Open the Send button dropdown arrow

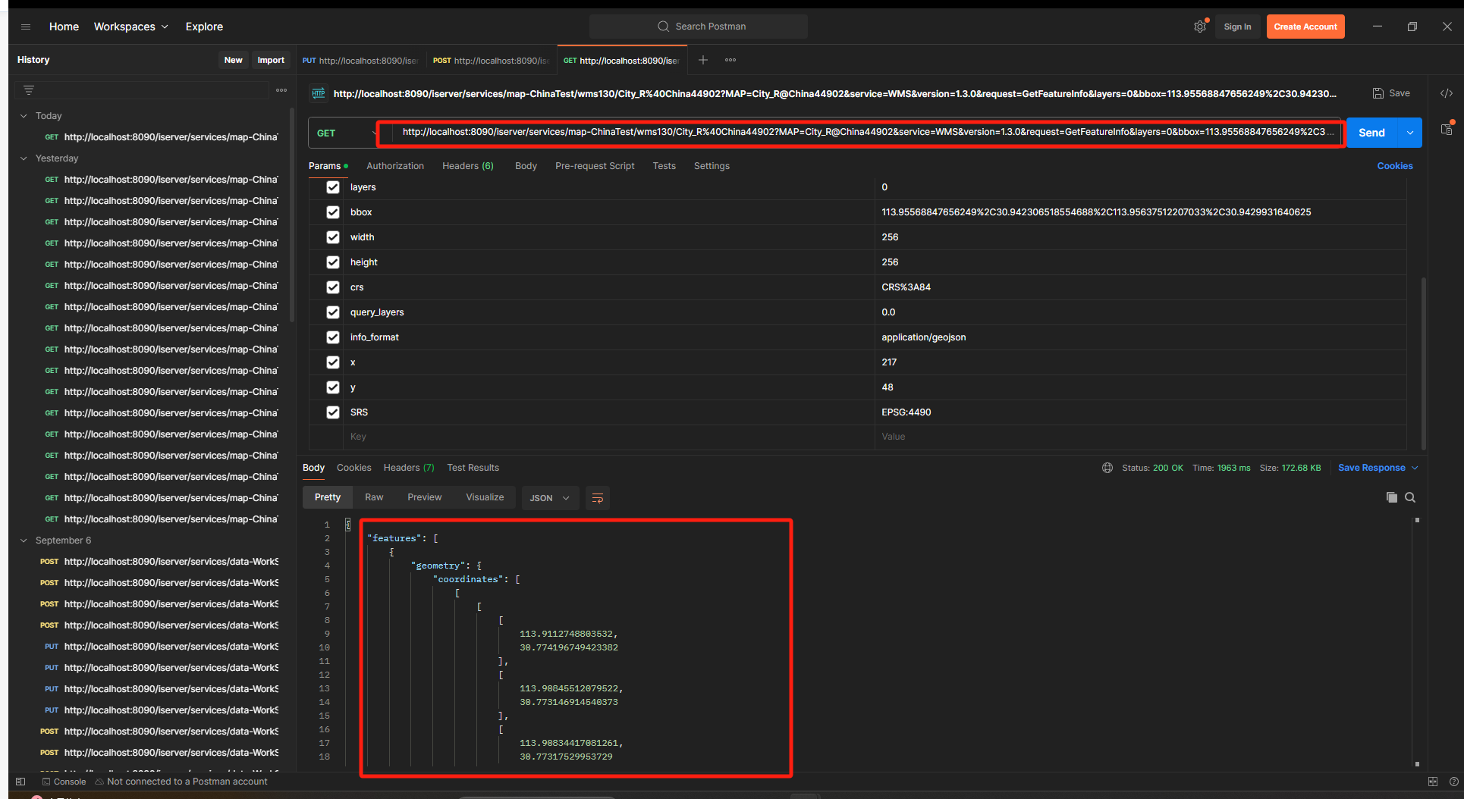coord(1410,133)
